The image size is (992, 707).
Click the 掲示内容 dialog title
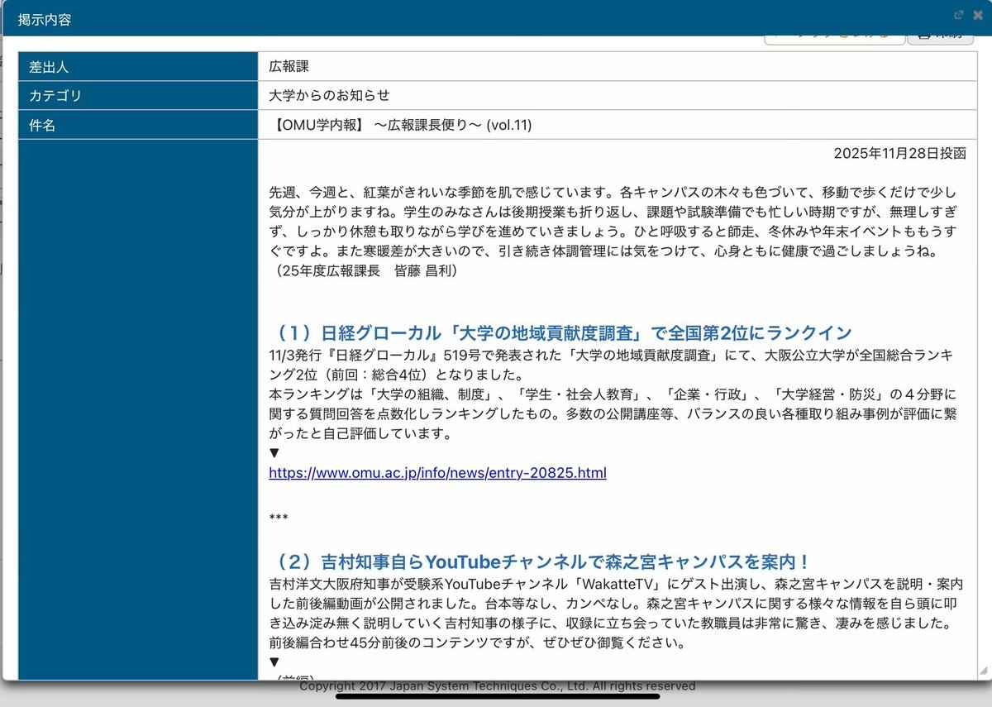pyautogui.click(x=45, y=19)
